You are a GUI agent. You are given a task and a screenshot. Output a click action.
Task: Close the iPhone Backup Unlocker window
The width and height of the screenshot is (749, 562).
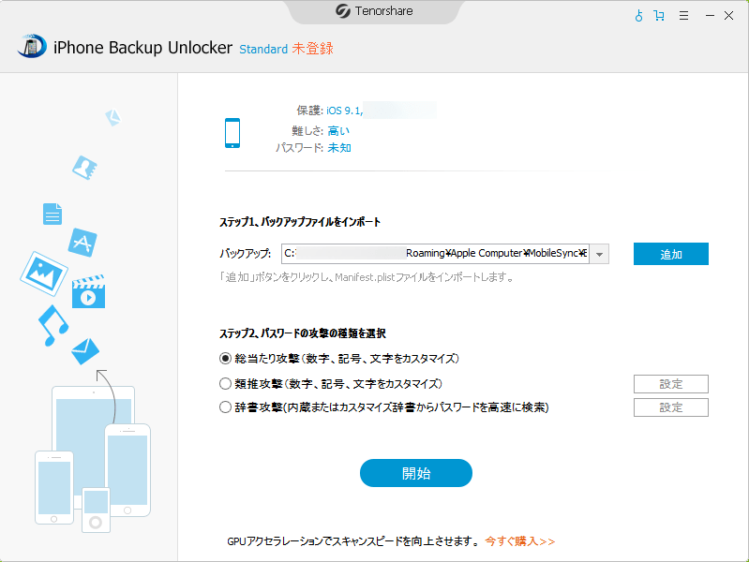coord(729,16)
